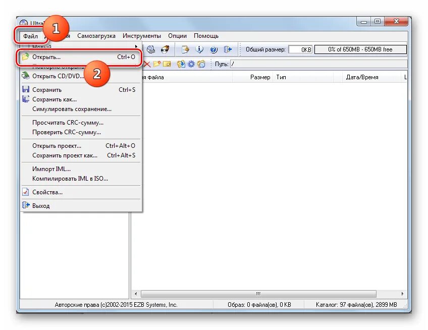Image resolution: width=428 pixels, height=330 pixels.
Task: Click the Add Files icon on the toolbar
Action: coord(181,64)
